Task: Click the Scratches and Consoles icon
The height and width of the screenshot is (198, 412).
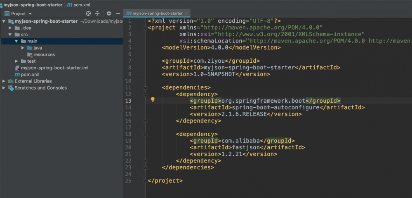Action: pos(11,88)
